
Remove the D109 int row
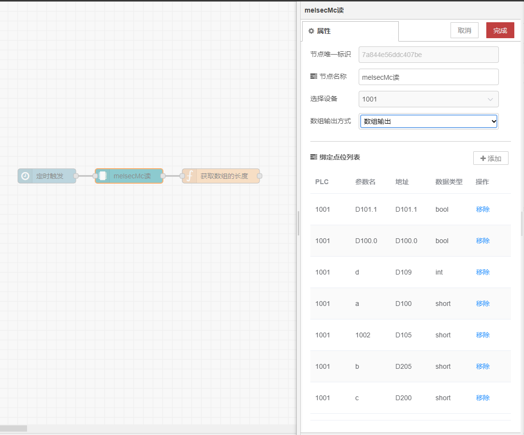(482, 272)
